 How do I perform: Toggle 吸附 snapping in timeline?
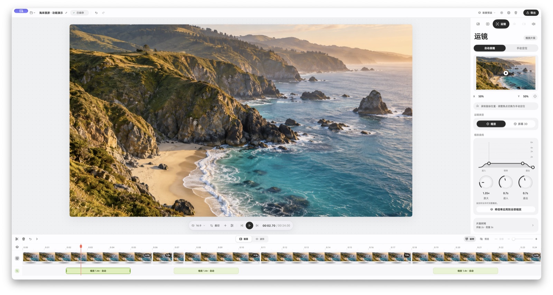(470, 239)
